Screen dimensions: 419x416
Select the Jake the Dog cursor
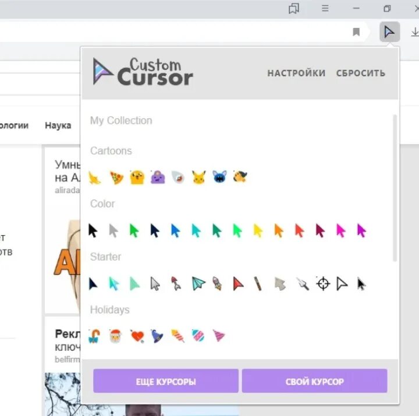pos(137,177)
